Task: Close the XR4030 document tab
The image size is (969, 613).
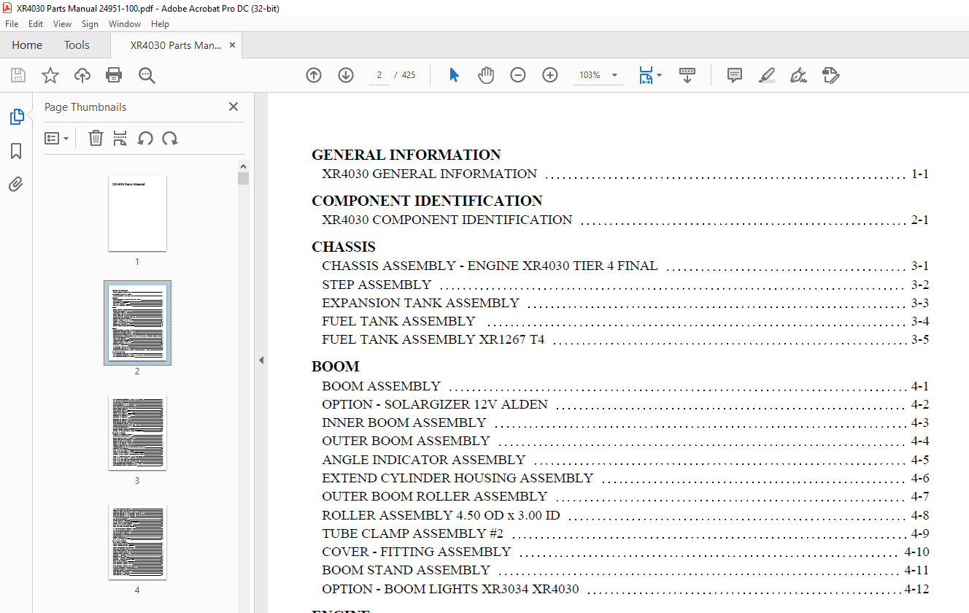Action: pos(232,45)
